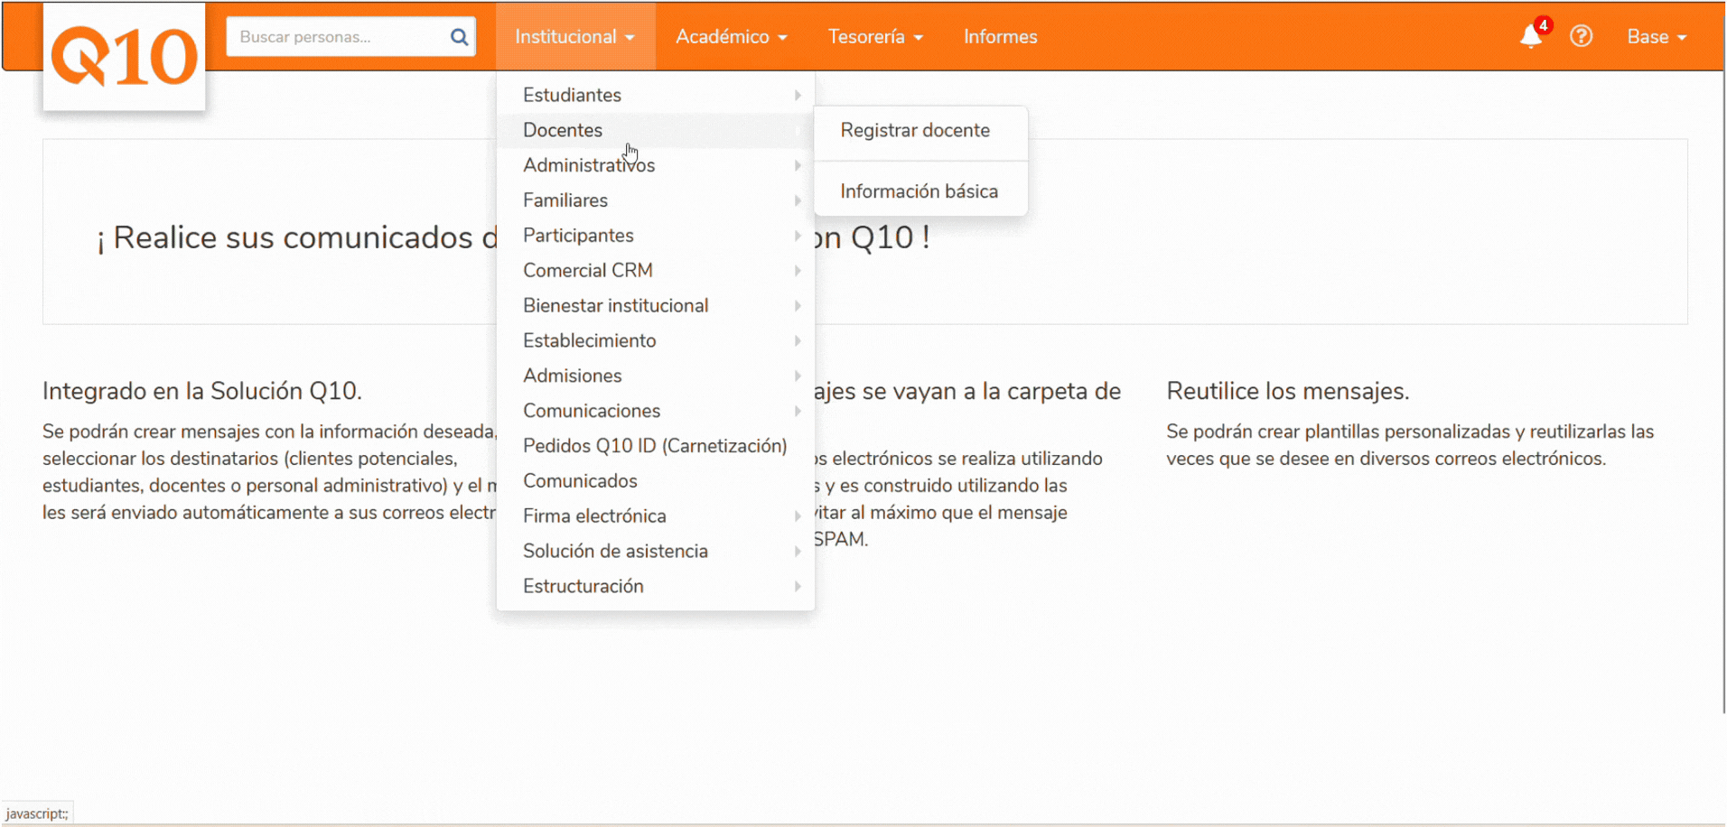1727x827 pixels.
Task: Expand the Bienestar institucional submenu
Action: click(x=656, y=306)
